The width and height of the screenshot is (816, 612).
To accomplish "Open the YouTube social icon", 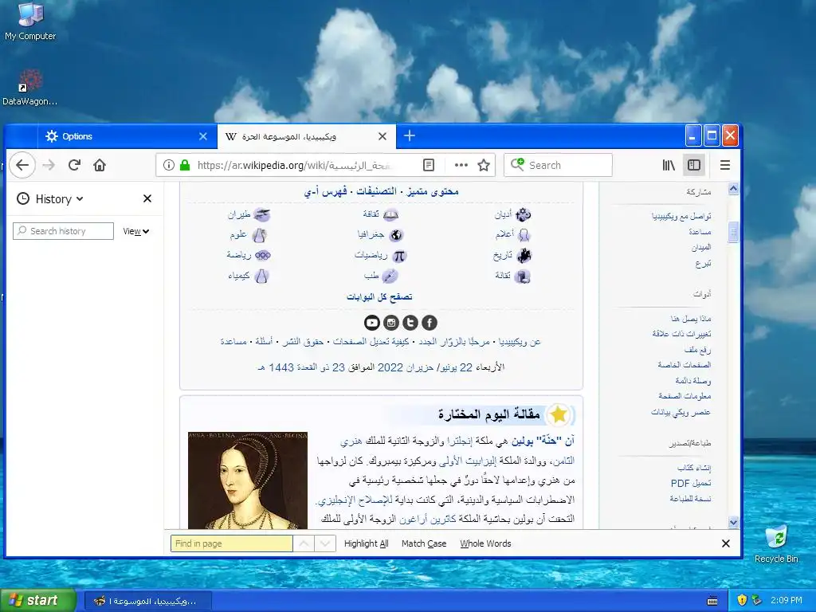I will [x=372, y=323].
